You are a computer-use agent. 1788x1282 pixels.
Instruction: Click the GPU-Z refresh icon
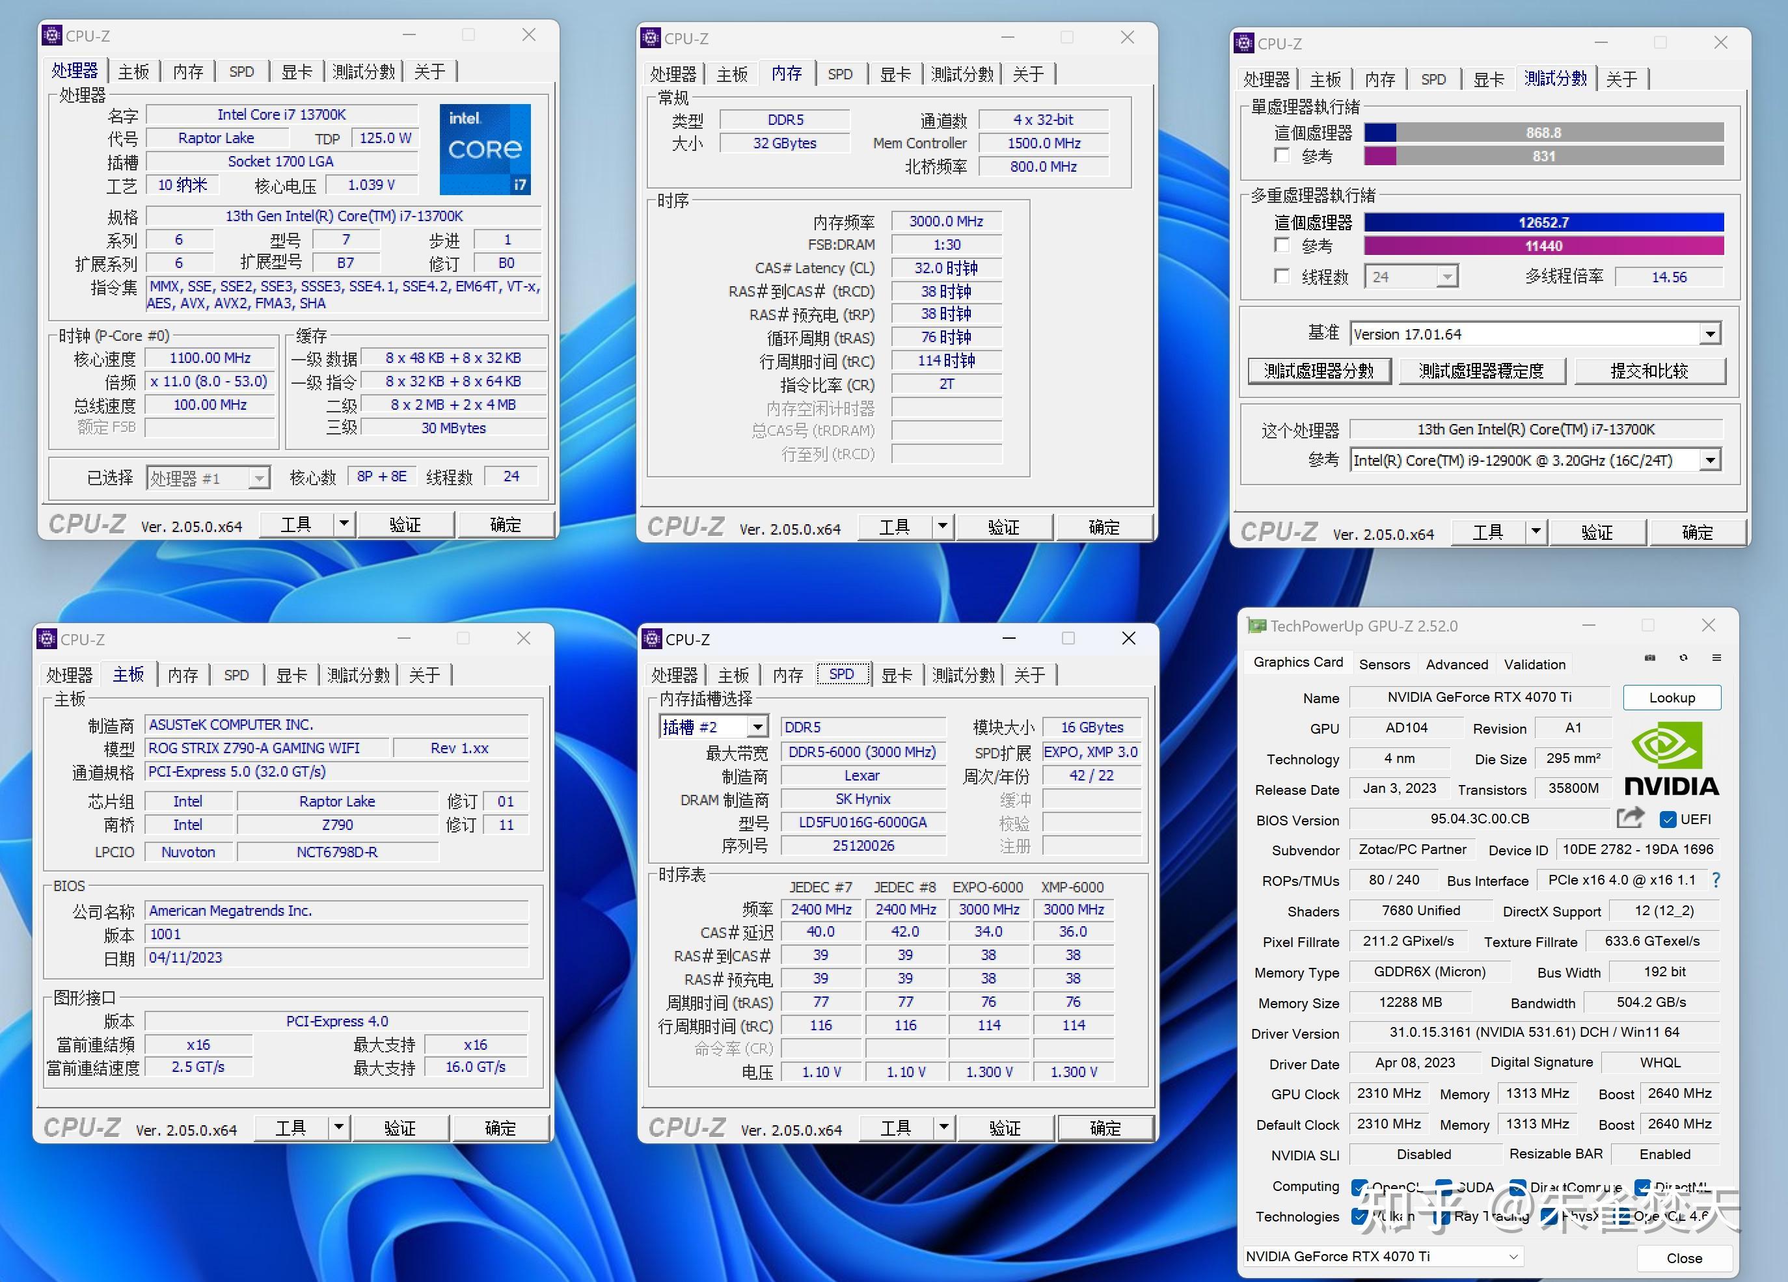pyautogui.click(x=1683, y=658)
